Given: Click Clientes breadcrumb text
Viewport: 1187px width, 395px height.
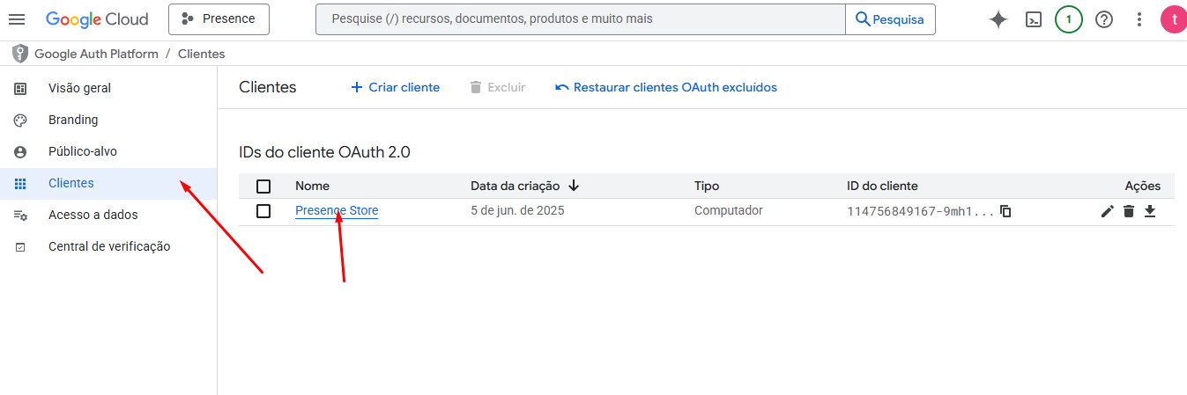Looking at the screenshot, I should coord(201,54).
